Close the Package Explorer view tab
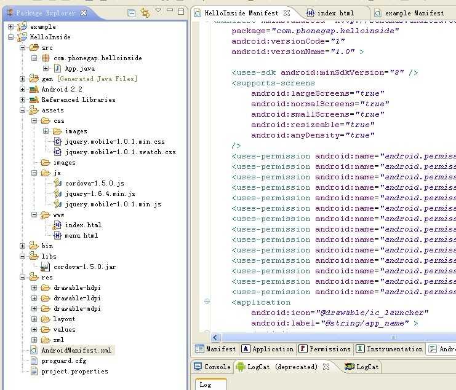Viewport: 456px width, 390px height. click(x=84, y=13)
